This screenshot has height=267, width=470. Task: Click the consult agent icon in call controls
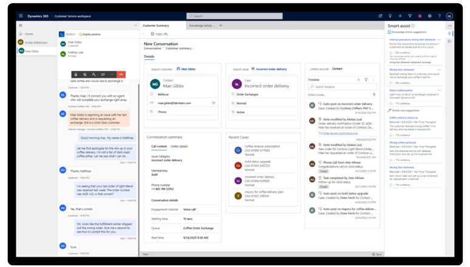(94, 74)
